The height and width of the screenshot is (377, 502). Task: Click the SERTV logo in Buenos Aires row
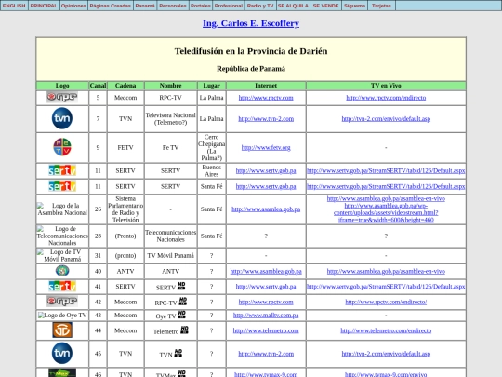tap(62, 170)
